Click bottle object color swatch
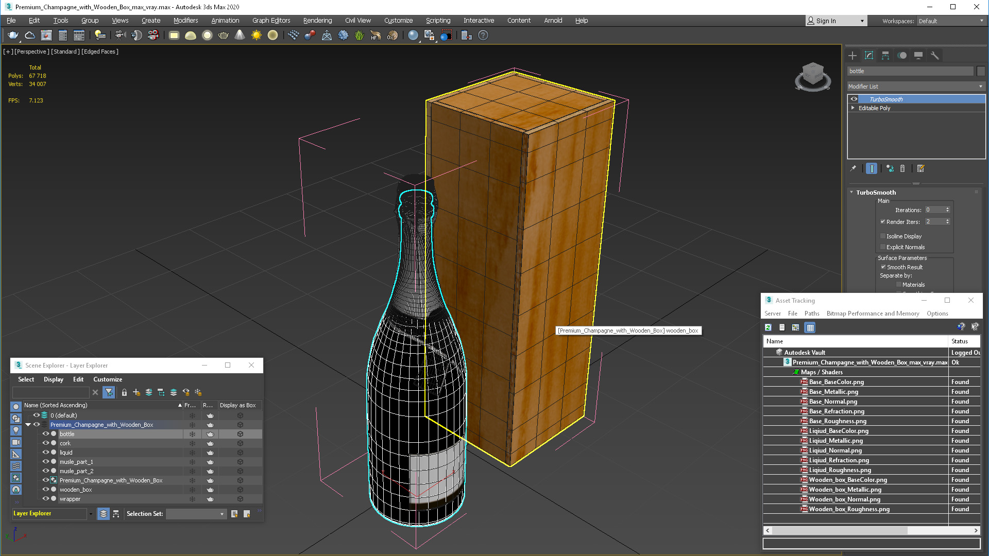The width and height of the screenshot is (989, 556). point(981,71)
